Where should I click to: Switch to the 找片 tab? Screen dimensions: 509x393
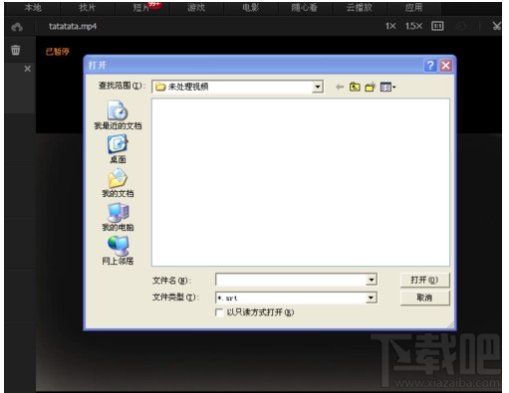[88, 8]
